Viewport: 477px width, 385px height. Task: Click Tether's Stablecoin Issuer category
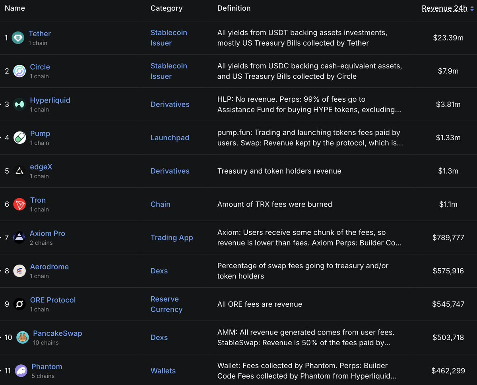pyautogui.click(x=169, y=38)
